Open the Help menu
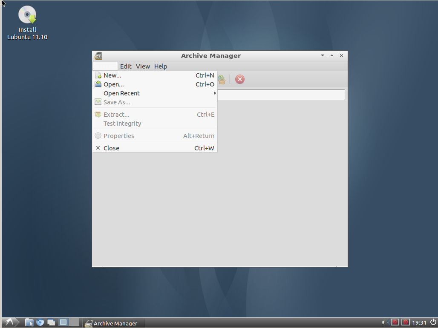The width and height of the screenshot is (438, 328). (x=161, y=66)
